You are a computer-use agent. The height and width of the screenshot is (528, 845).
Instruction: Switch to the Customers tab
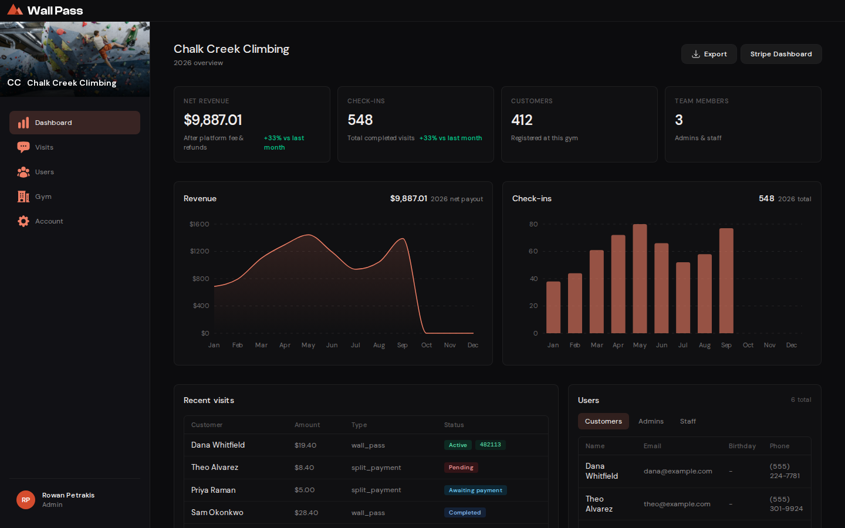(x=603, y=421)
